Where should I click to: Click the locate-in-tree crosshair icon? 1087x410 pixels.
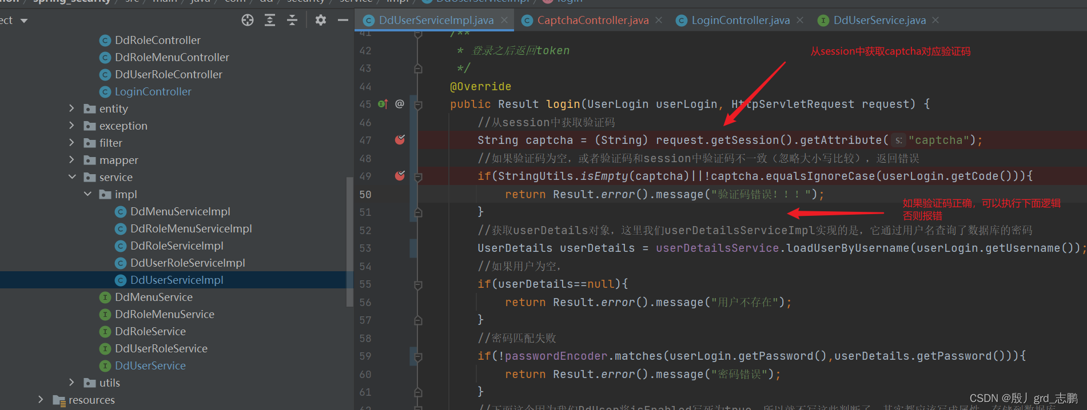tap(248, 21)
